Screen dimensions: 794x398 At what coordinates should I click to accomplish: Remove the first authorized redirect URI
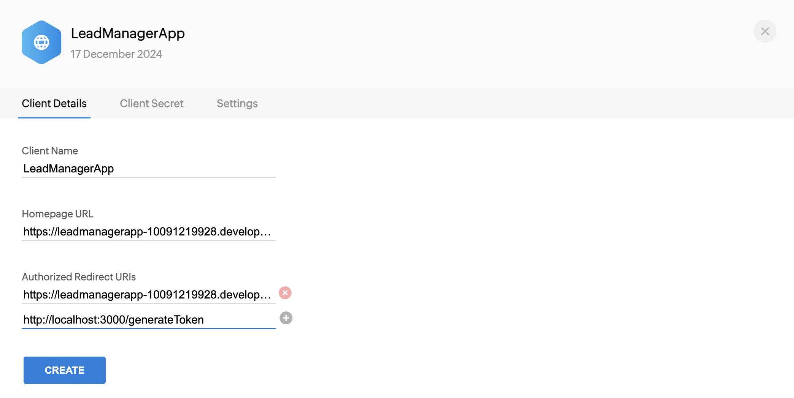point(285,293)
